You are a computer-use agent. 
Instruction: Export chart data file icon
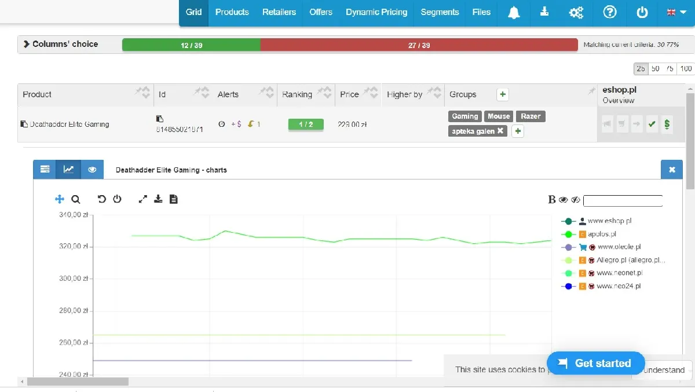(x=173, y=199)
